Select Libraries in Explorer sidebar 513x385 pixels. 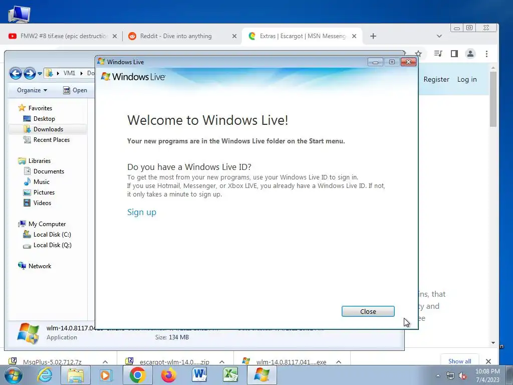(35, 161)
